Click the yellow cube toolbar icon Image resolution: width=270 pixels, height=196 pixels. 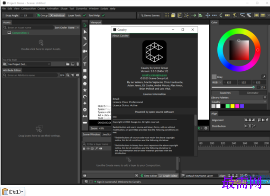pyautogui.click(x=173, y=16)
